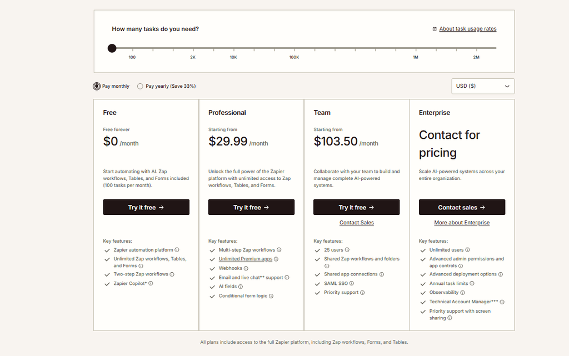Click Try it free on Professional plan
This screenshot has width=569, height=356.
point(252,207)
